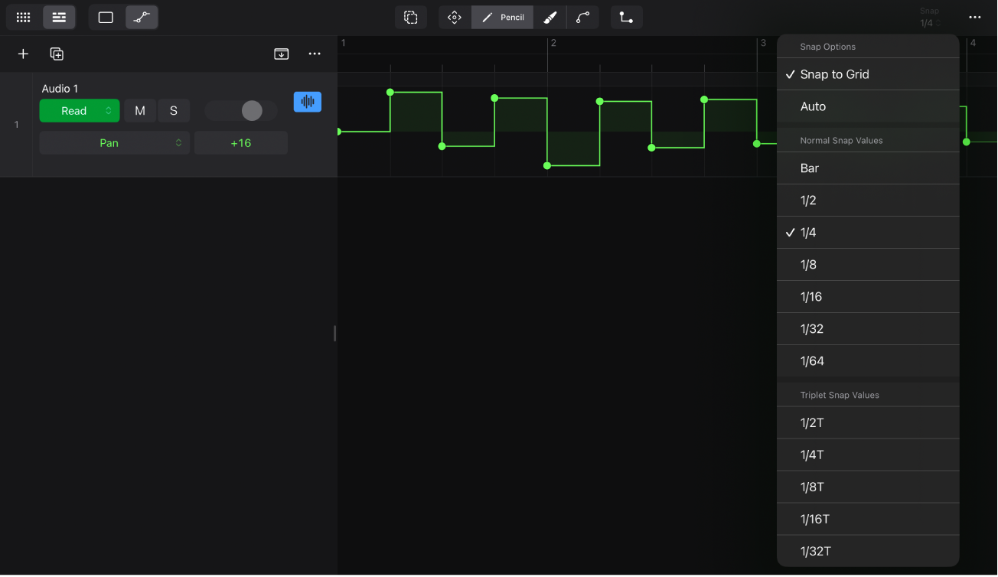
Task: Solo the Audio 1 track
Action: [173, 110]
